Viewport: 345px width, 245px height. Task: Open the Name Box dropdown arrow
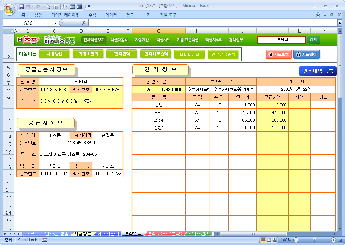click(56, 23)
